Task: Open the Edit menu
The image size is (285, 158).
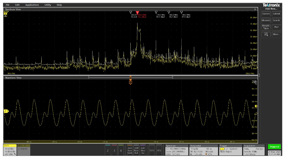Action: coord(17,5)
